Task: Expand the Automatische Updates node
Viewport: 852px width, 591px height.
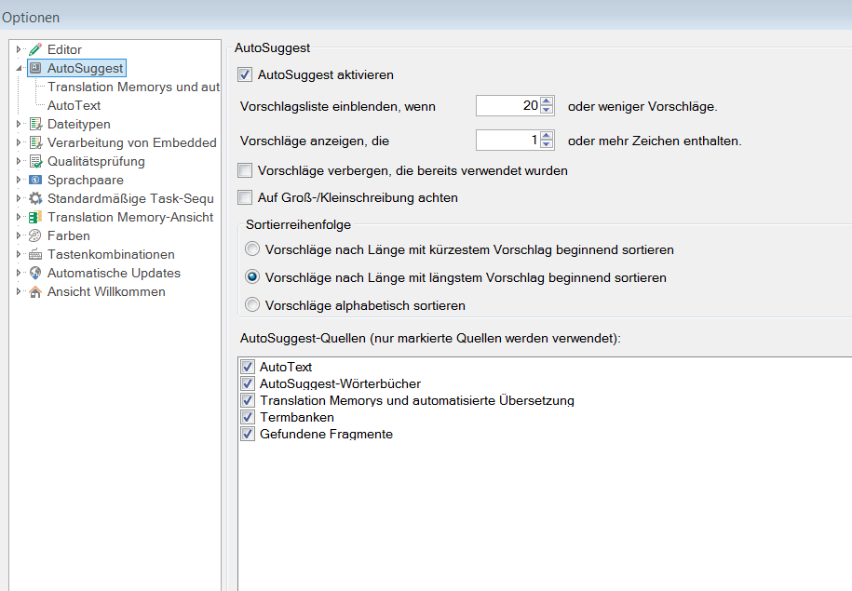Action: pyautogui.click(x=19, y=273)
